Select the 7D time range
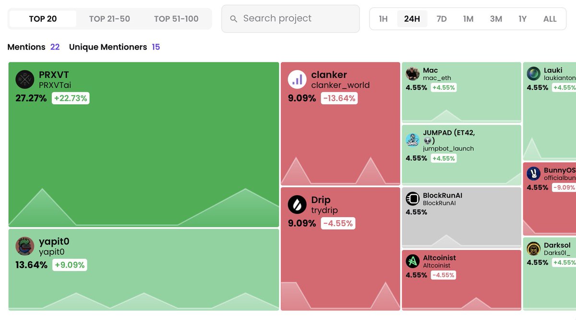 click(442, 19)
